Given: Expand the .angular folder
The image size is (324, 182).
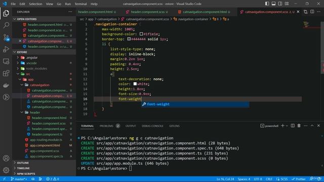Looking at the screenshot, I should click(31, 58).
